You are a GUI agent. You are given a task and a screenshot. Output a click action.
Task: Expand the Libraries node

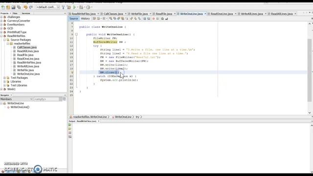pos(4,82)
